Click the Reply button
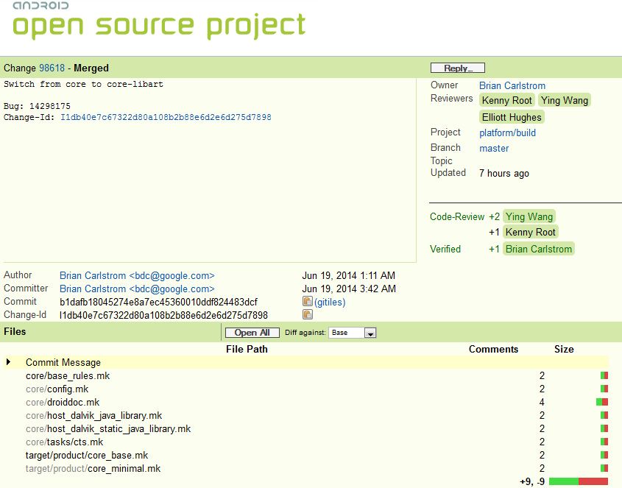622x488 pixels. [x=458, y=68]
